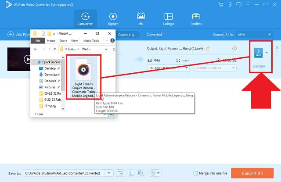Open the AVAide hamburger menu
Image resolution: width=281 pixels, height=182 pixels.
[x=248, y=4]
